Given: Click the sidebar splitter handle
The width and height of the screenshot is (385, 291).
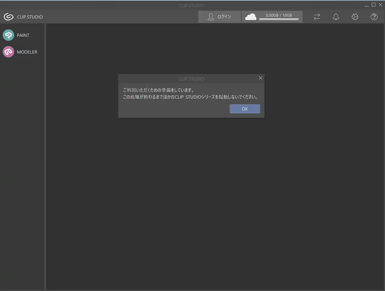Looking at the screenshot, I should [x=45, y=157].
